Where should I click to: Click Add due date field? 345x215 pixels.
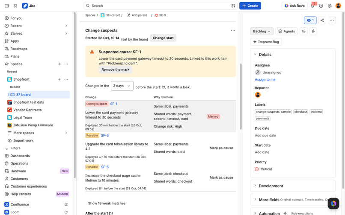(x=265, y=136)
